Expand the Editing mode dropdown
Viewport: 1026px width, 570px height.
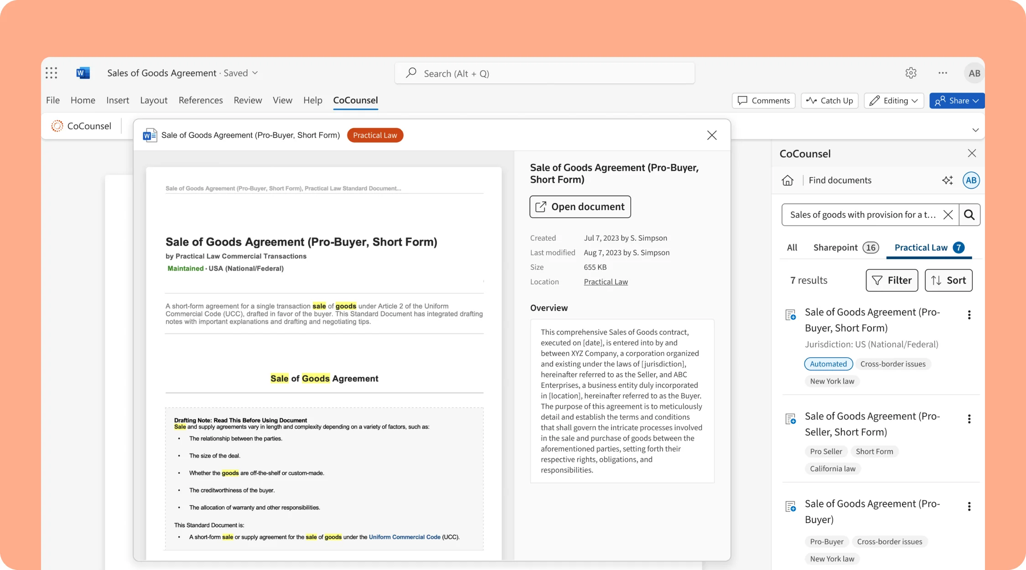click(x=894, y=101)
